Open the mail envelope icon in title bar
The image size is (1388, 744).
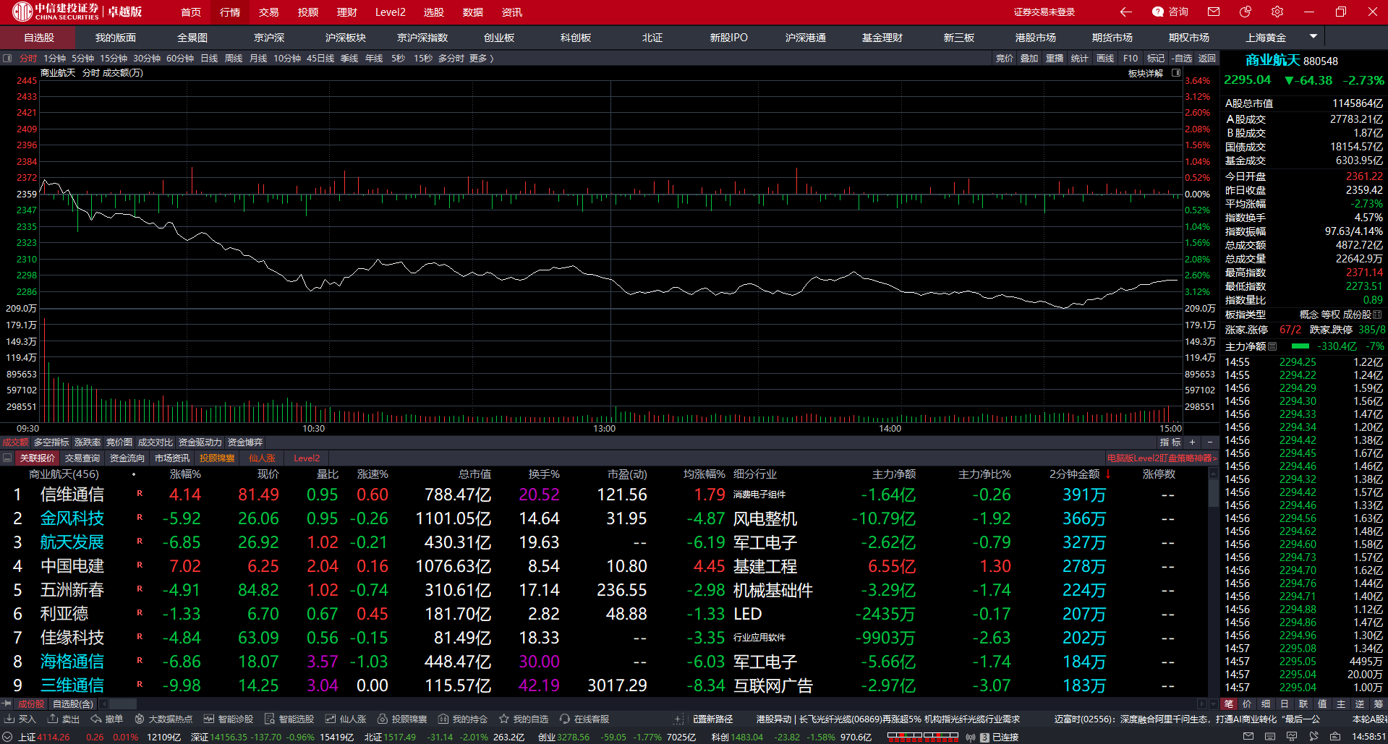(1214, 12)
